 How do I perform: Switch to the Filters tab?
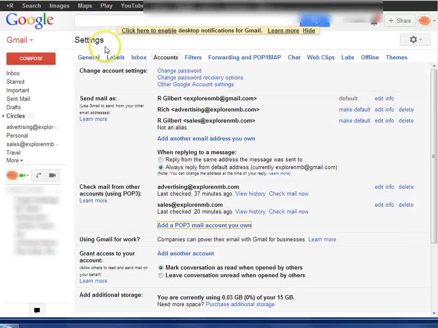pos(193,57)
